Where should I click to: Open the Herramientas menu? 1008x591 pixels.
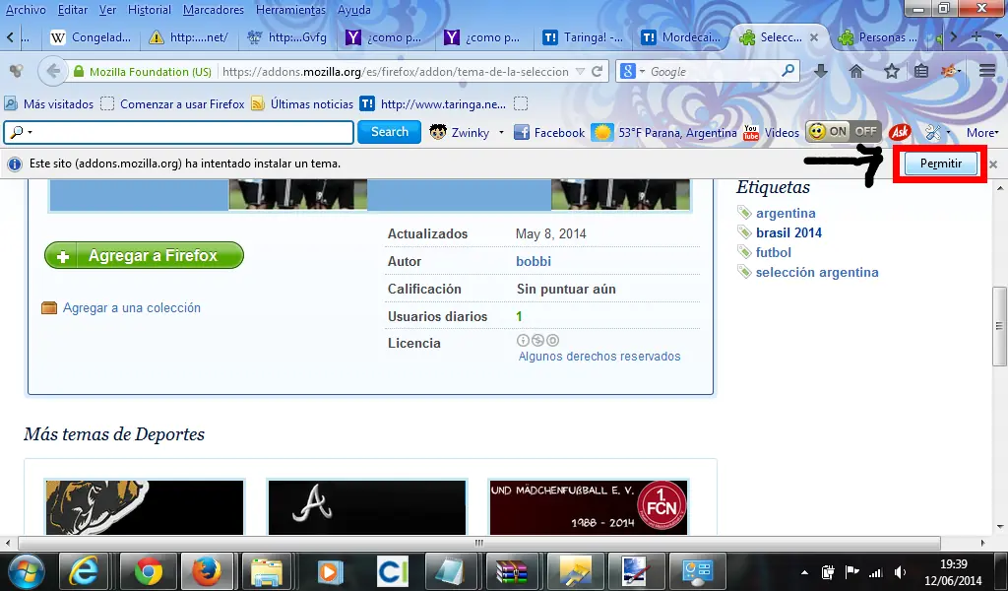point(290,10)
